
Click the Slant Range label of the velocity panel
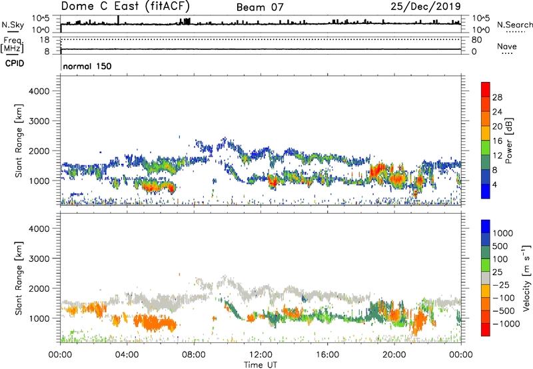click(19, 278)
